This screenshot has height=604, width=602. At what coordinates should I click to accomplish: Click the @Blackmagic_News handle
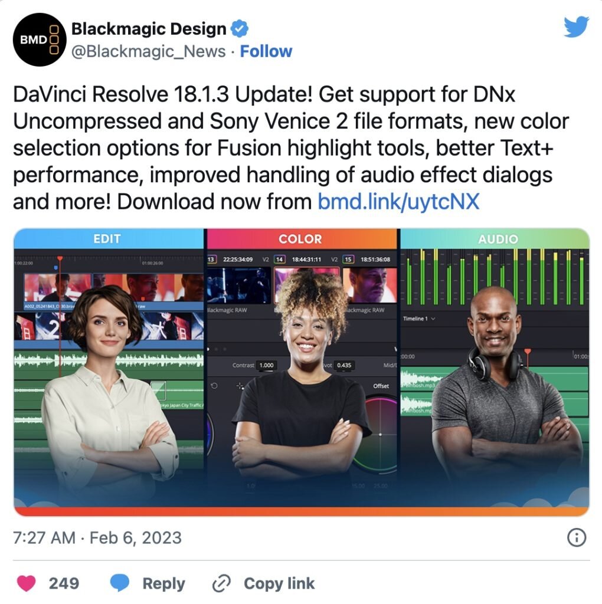(148, 52)
